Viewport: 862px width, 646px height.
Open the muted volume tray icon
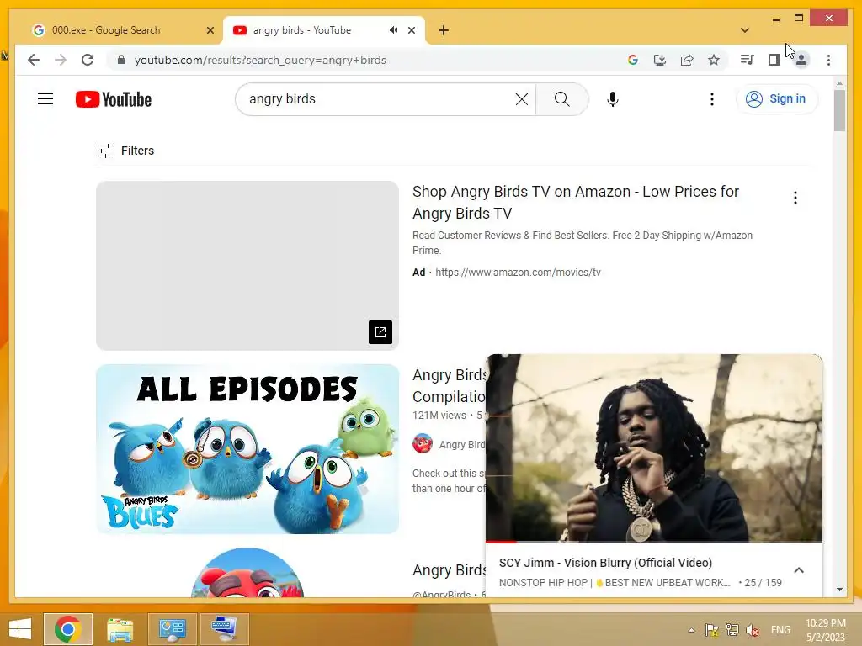753,630
